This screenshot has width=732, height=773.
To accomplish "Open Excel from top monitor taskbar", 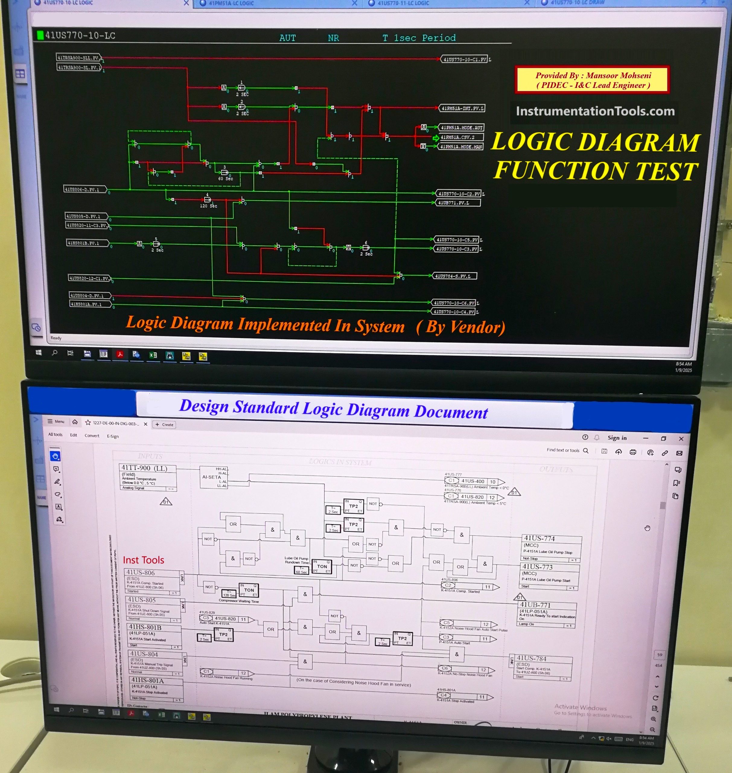I will pos(153,355).
